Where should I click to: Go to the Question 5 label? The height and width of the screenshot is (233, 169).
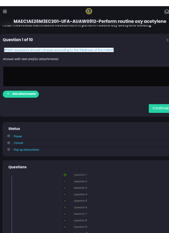point(81,201)
